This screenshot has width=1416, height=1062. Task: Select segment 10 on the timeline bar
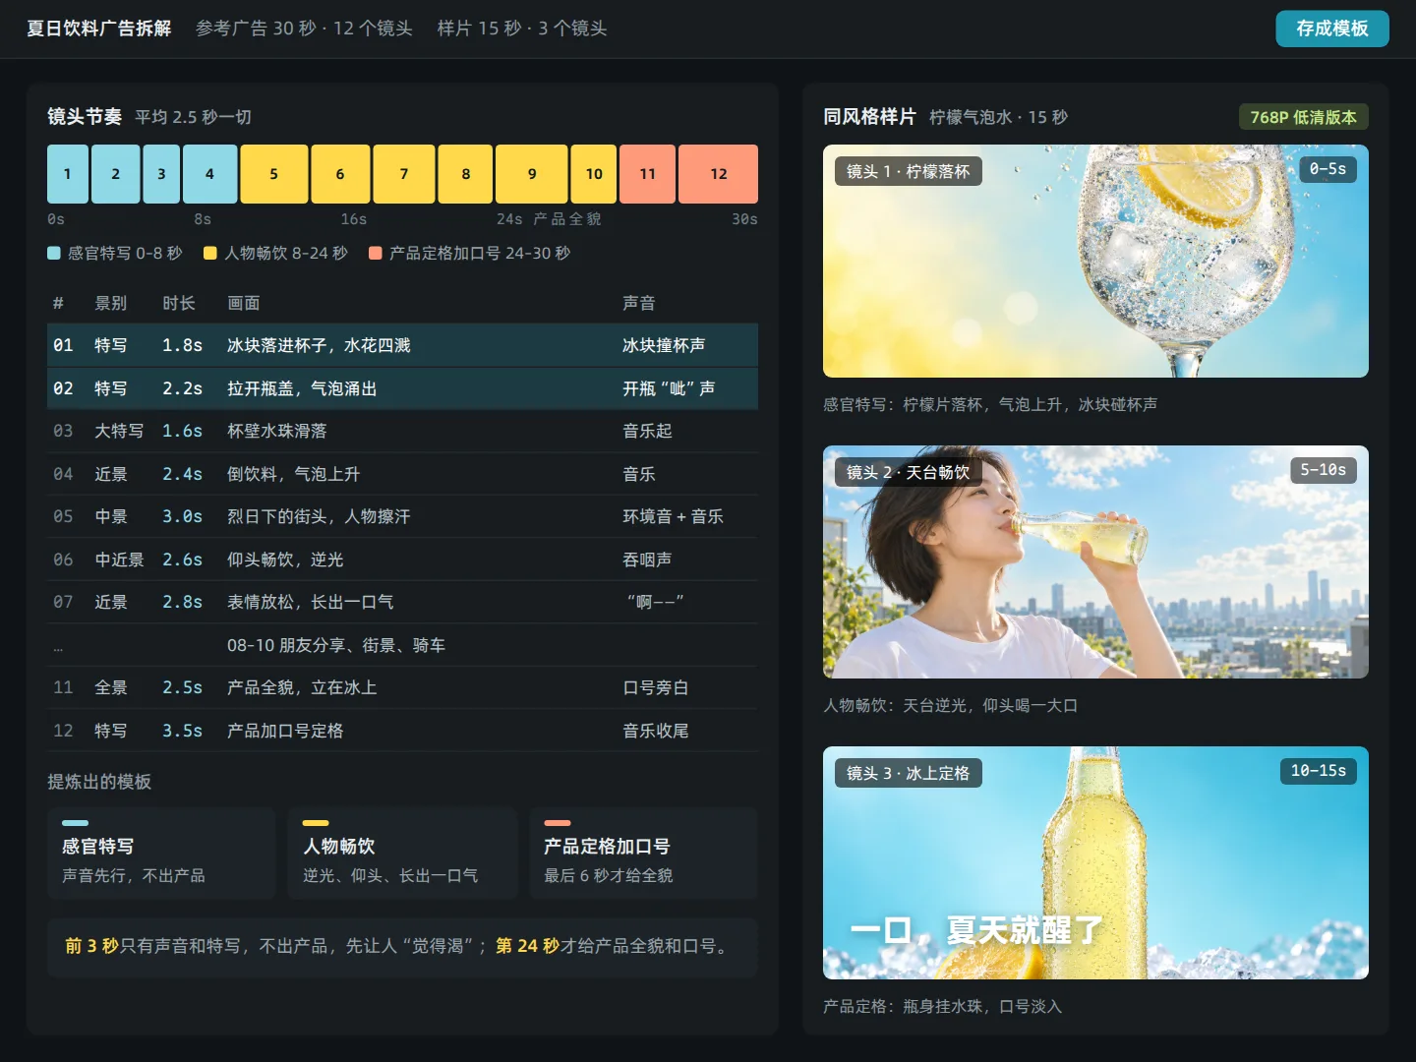594,174
